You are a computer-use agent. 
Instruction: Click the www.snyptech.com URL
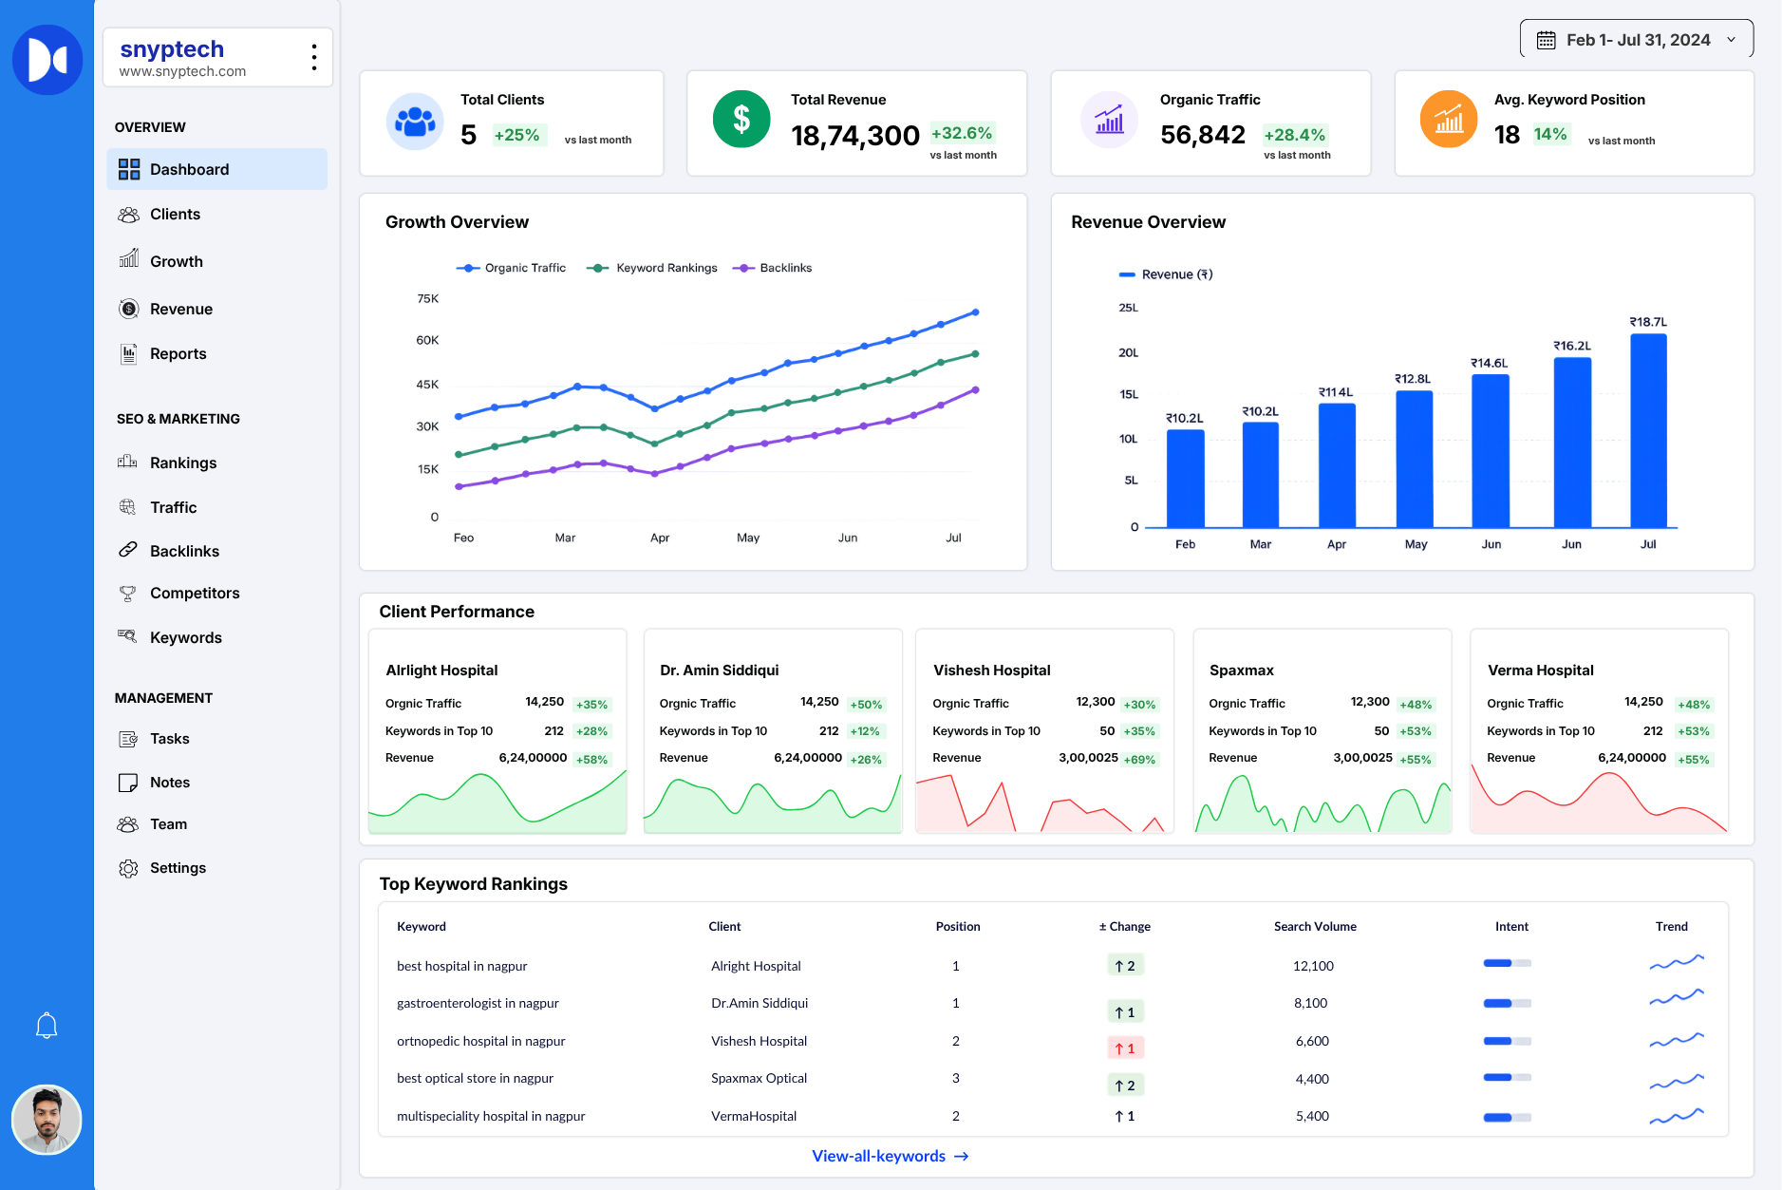pos(182,71)
